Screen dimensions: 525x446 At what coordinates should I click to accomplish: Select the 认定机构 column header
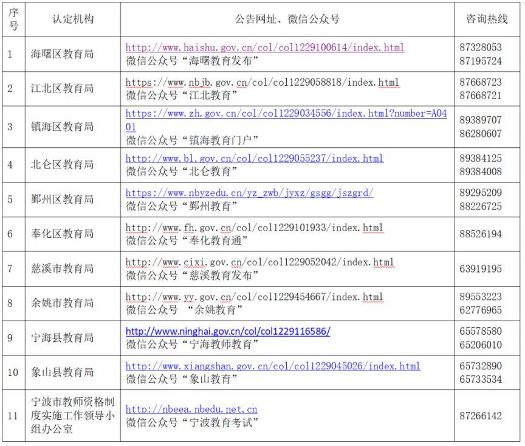[x=73, y=19]
